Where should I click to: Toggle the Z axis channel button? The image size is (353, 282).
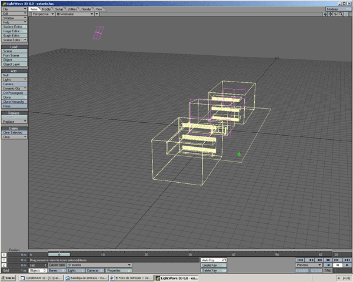point(4,266)
